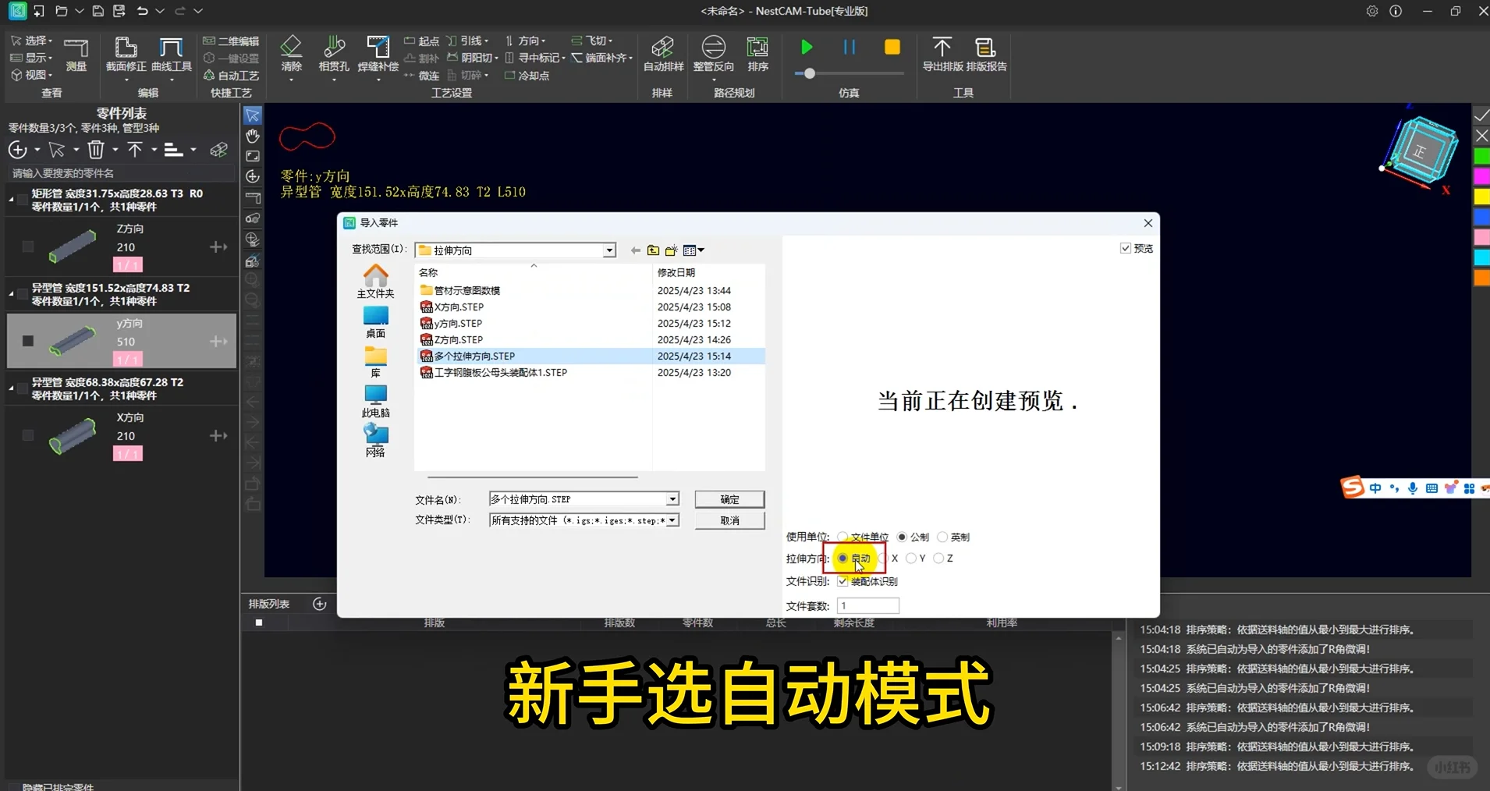The height and width of the screenshot is (791, 1490).
Task: Open the 文件类型 file type dropdown
Action: (x=671, y=520)
